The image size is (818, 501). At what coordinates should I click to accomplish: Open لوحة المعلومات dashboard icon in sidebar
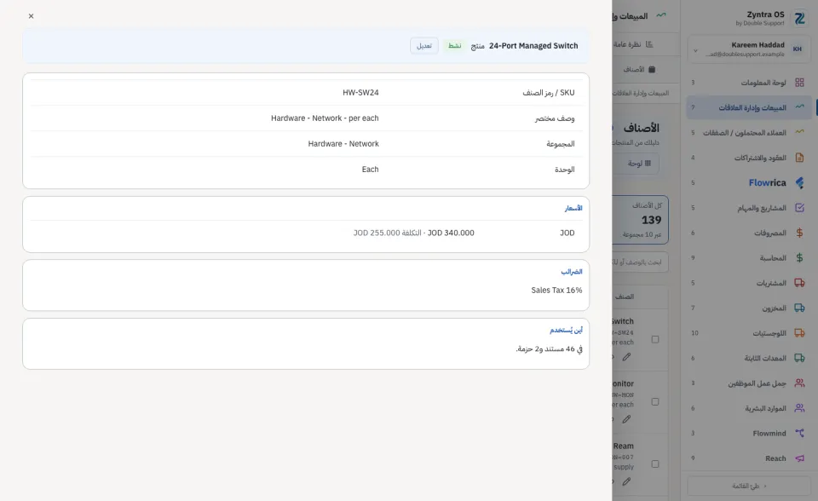[x=799, y=83]
